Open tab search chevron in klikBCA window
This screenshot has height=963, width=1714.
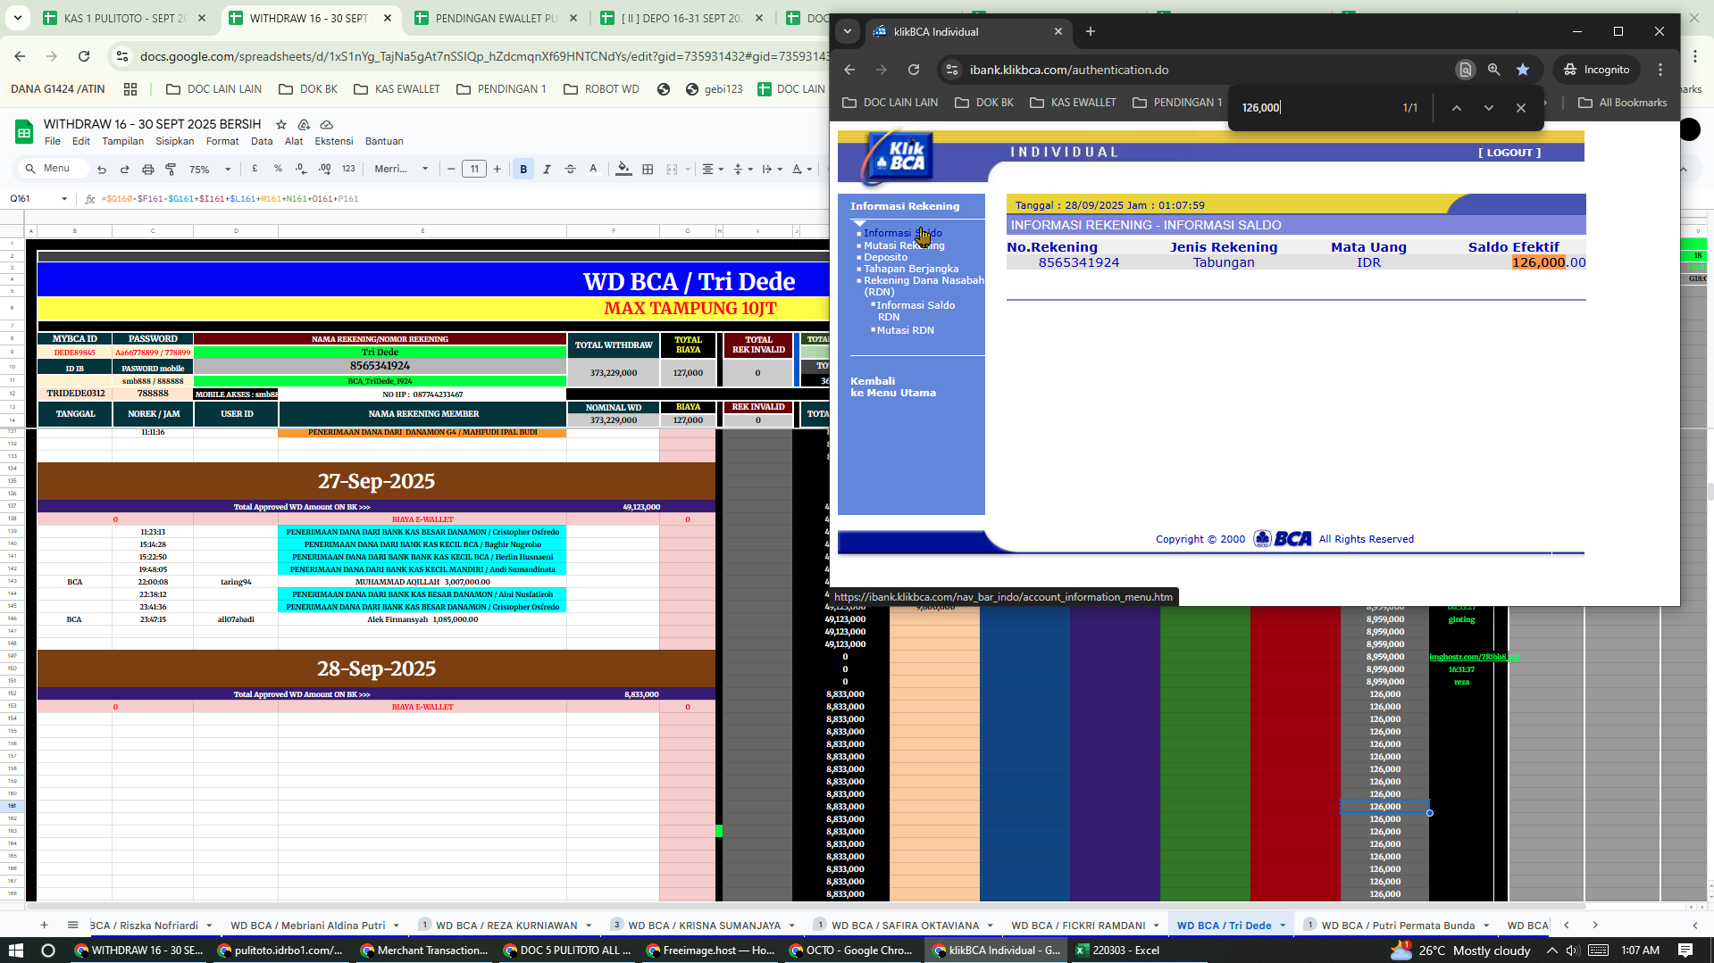(x=847, y=31)
